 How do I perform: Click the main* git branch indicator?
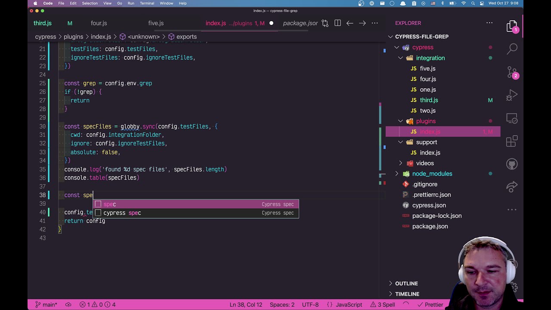coord(46,304)
